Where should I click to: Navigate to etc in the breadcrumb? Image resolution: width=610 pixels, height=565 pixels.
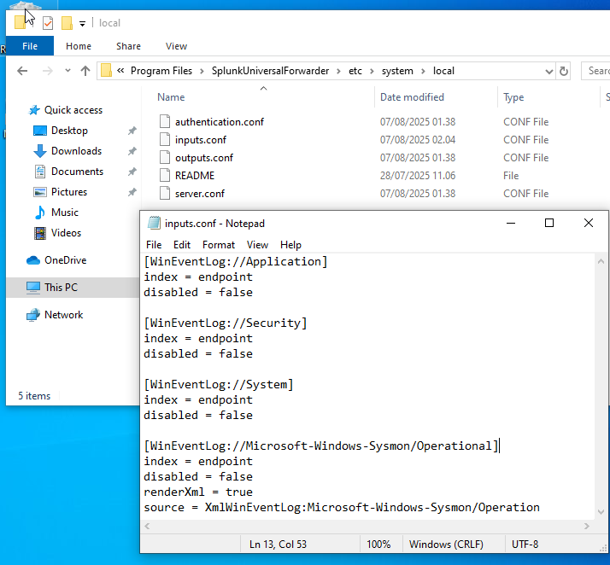tap(355, 71)
